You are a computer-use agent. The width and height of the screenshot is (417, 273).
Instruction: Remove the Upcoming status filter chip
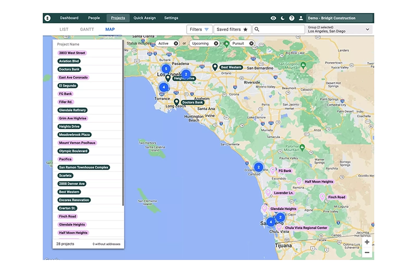(x=216, y=44)
